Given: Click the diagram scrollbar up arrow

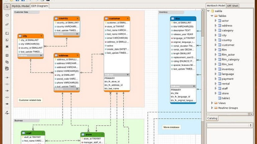Looking at the screenshot, I should (x=203, y=10).
